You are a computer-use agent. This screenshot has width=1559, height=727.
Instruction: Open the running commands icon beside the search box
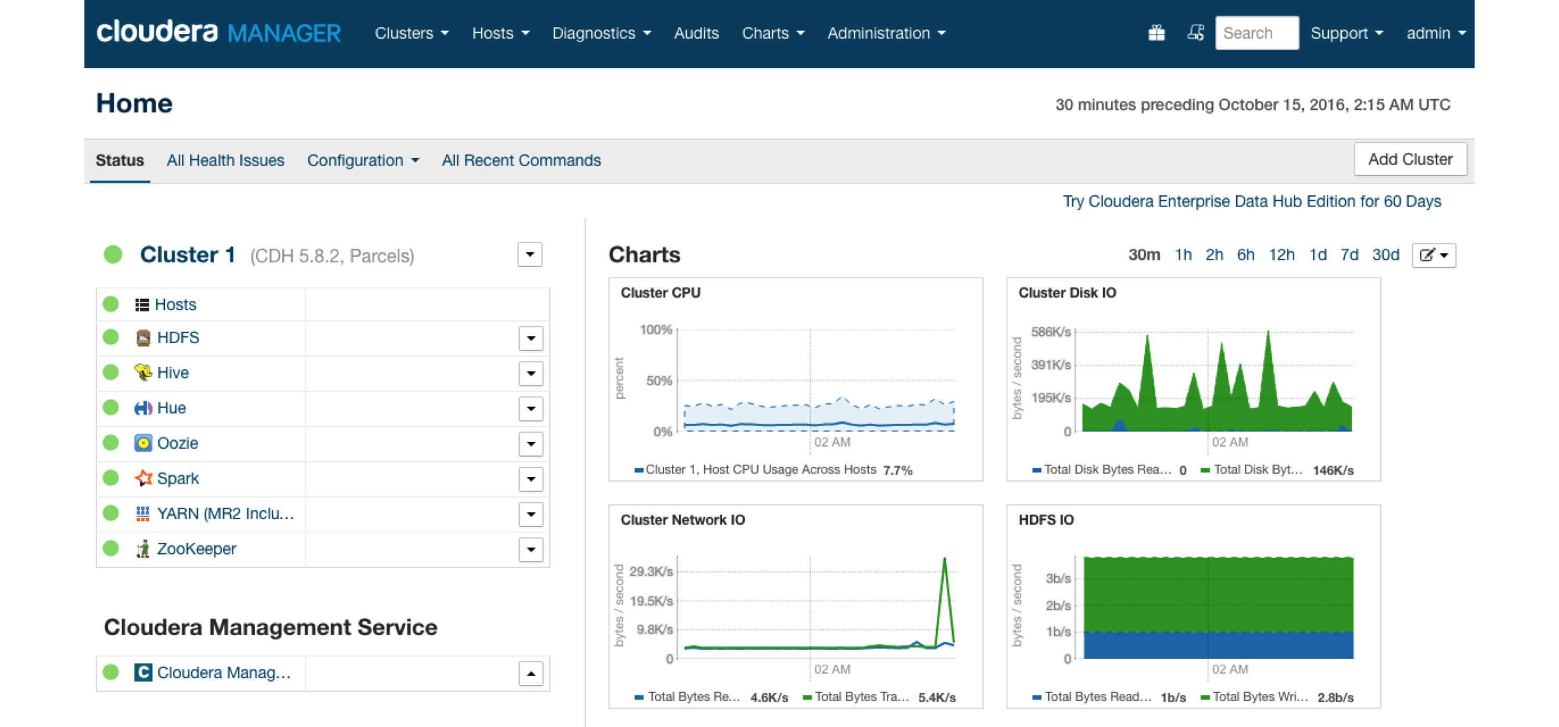coord(1195,33)
